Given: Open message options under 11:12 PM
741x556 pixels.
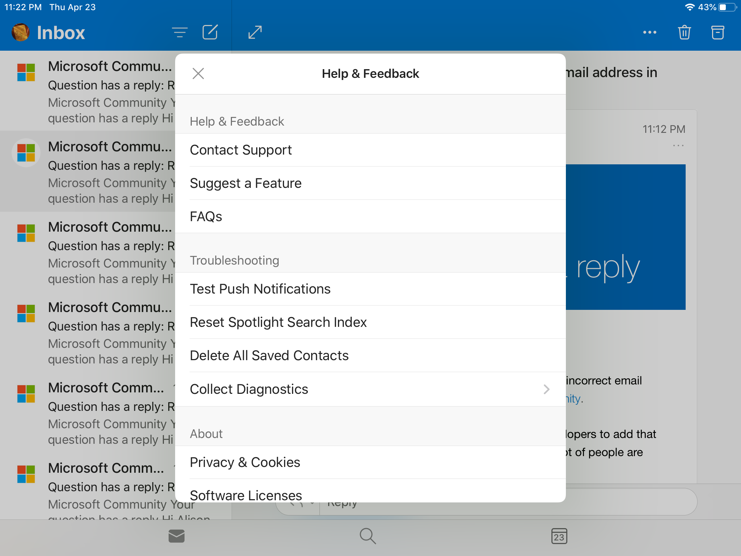Looking at the screenshot, I should click(x=678, y=146).
